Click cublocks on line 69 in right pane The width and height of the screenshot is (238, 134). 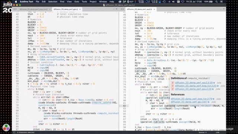click(x=140, y=71)
